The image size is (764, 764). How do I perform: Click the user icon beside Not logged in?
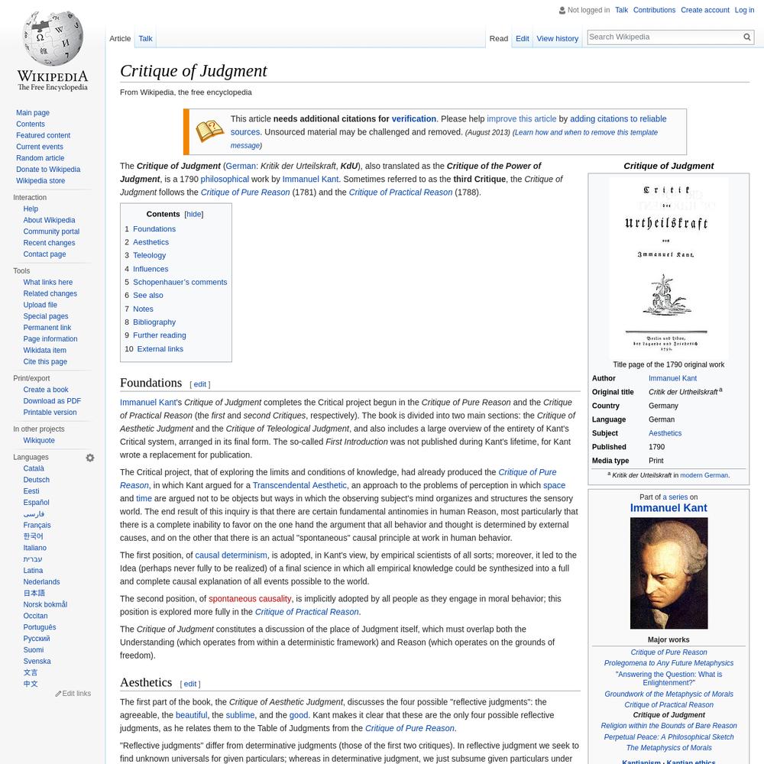tap(562, 10)
